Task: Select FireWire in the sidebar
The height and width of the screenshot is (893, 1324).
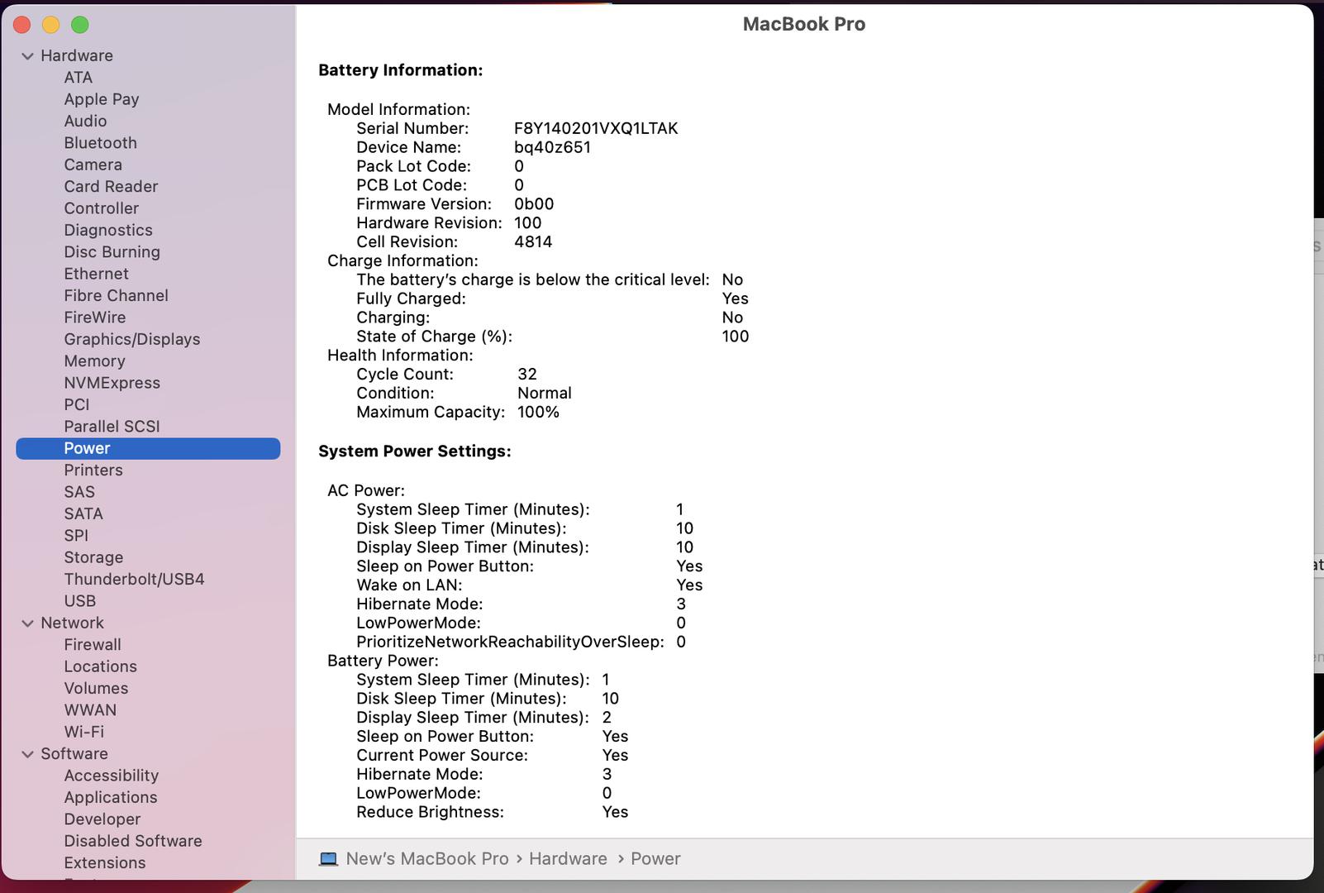Action: [95, 318]
